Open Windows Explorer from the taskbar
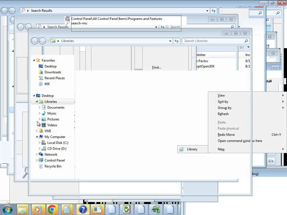Screen dimensions: 287x215 [x=23, y=209]
